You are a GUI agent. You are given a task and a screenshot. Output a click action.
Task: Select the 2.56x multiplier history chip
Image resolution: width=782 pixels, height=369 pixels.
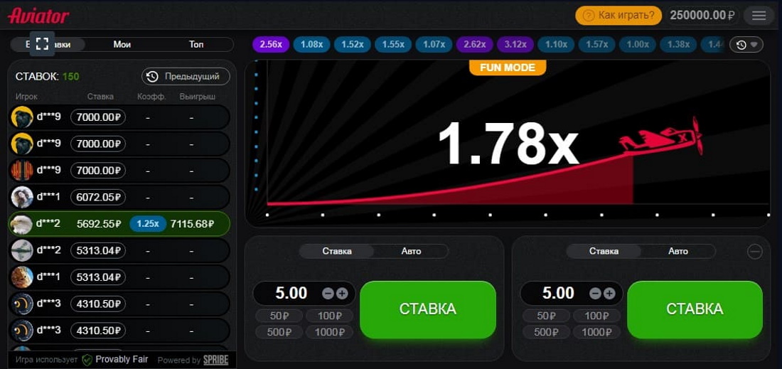pyautogui.click(x=271, y=45)
